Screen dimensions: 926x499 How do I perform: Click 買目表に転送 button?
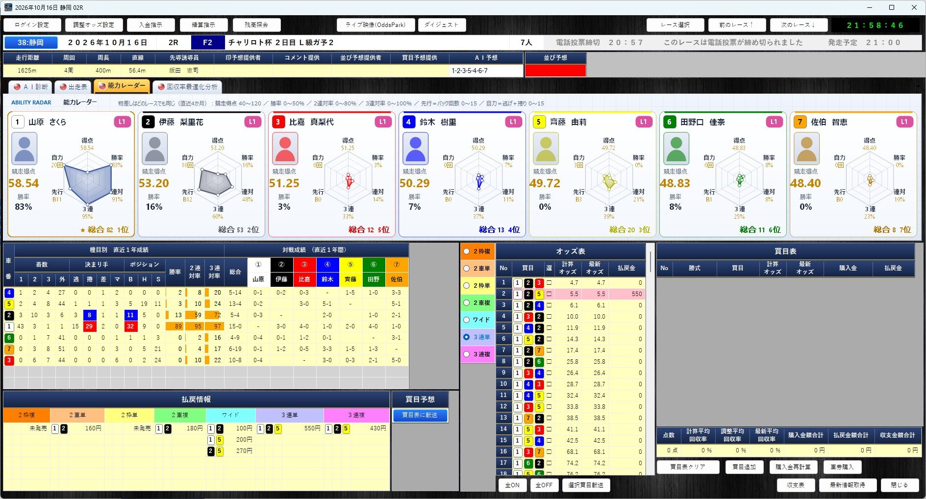420,415
